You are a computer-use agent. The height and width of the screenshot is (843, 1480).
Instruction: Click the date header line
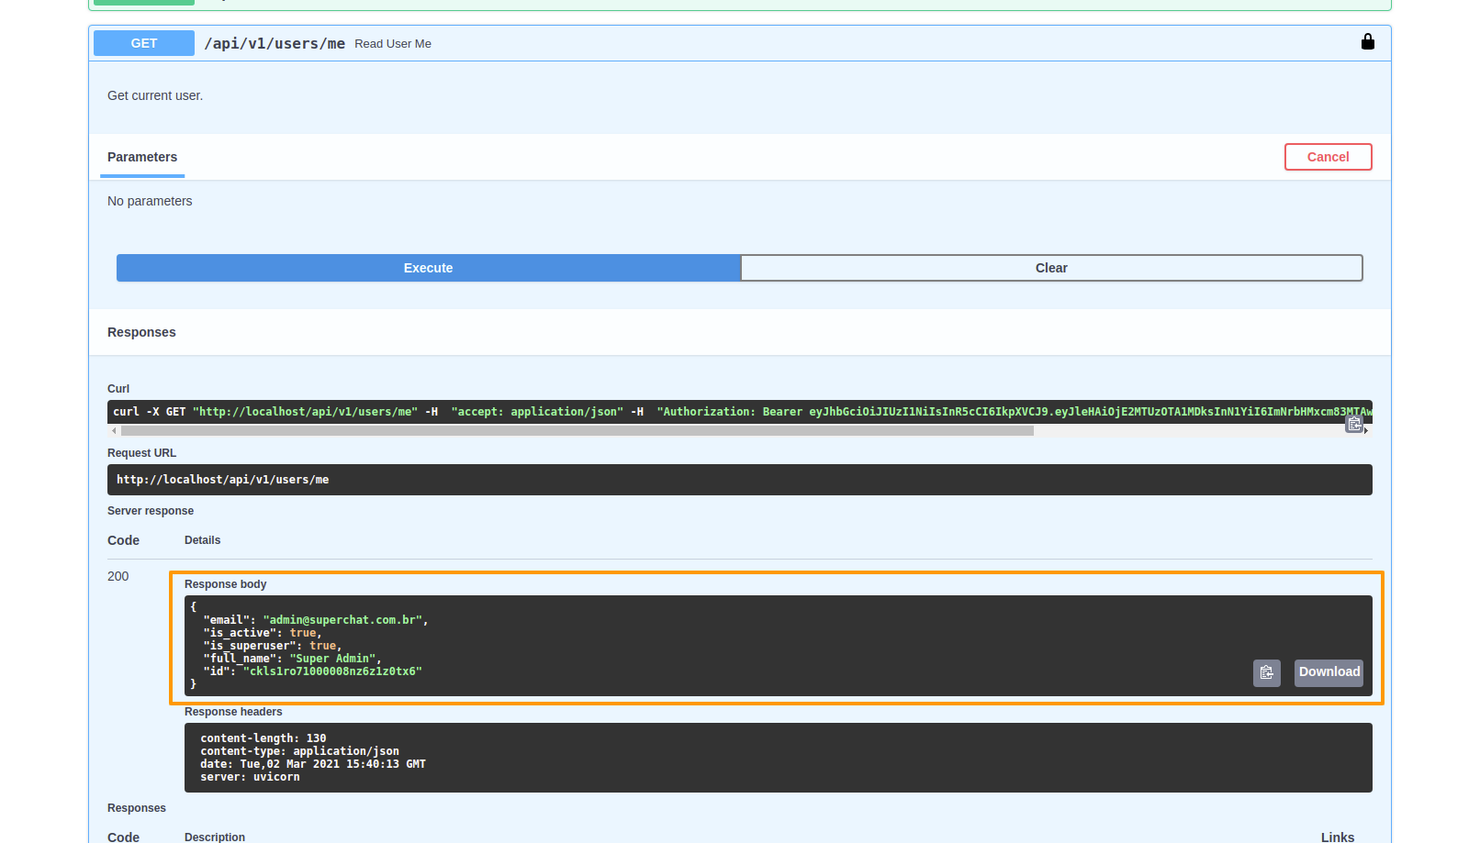(x=313, y=764)
